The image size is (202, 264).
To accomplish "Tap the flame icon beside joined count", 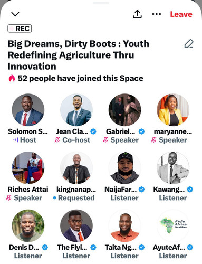I will (12, 78).
